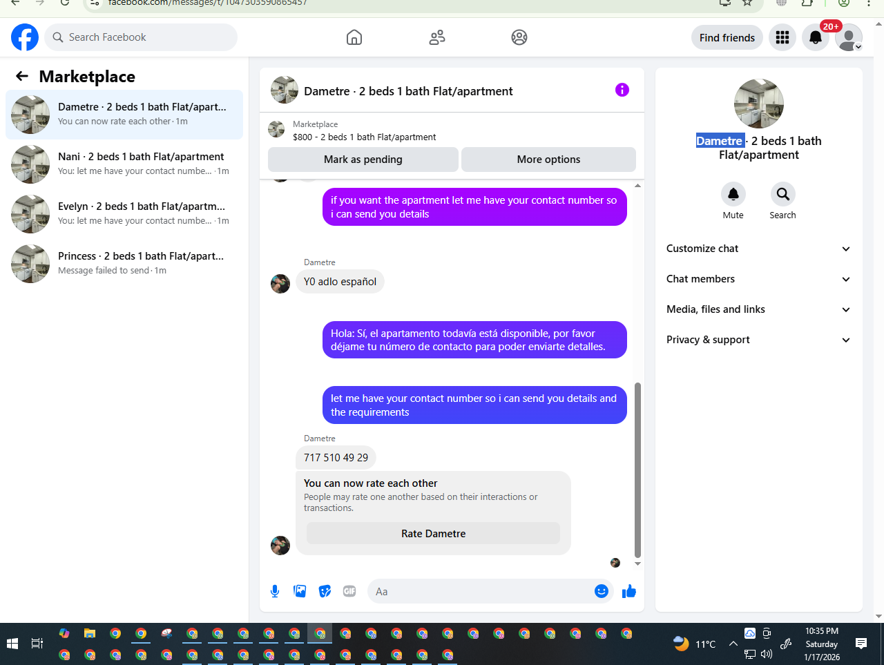Image resolution: width=884 pixels, height=665 pixels.
Task: Open notifications bell with 20+ badge
Action: click(x=816, y=37)
